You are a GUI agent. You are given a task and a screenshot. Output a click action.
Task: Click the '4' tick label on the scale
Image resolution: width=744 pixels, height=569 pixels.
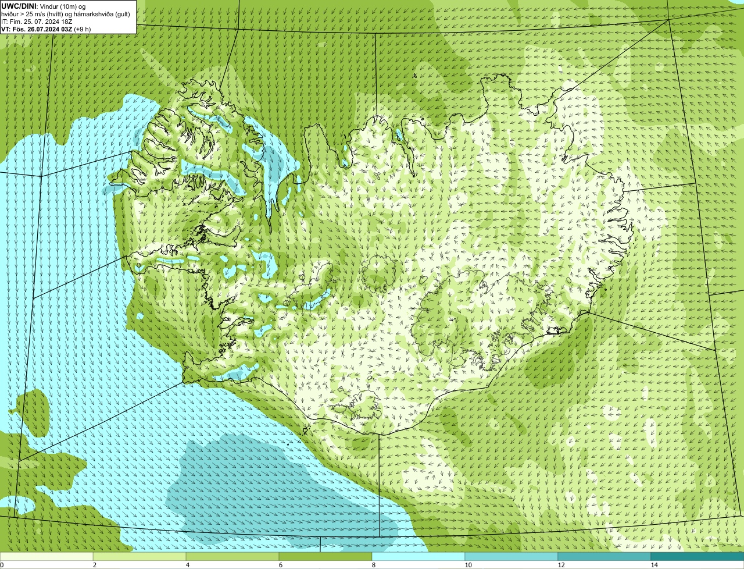tap(187, 565)
